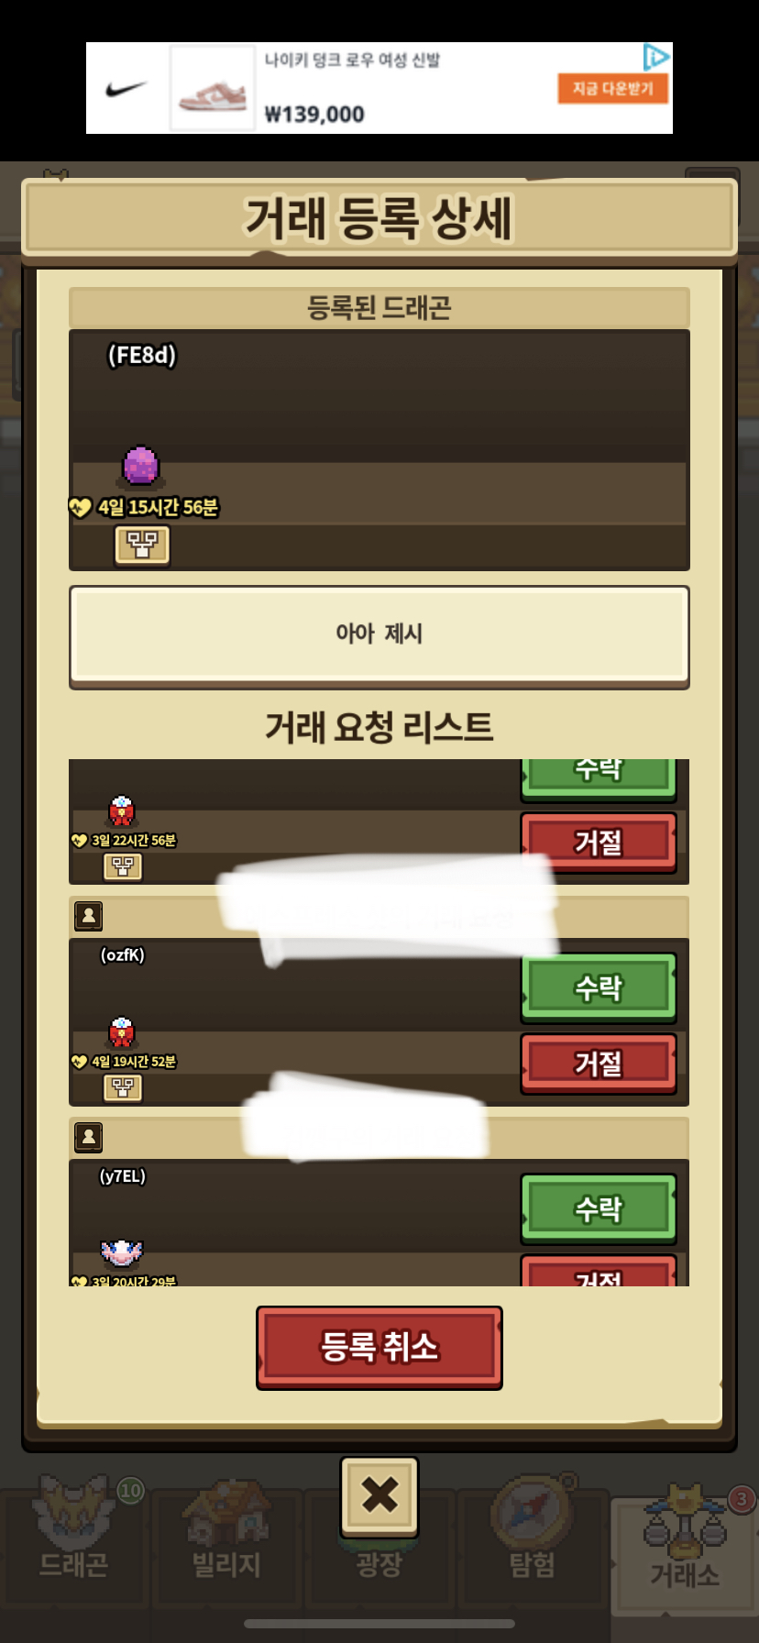Screen dimensions: 759x1643
Task: Accept the y7EL trade request (수락)
Action: [x=599, y=1208]
